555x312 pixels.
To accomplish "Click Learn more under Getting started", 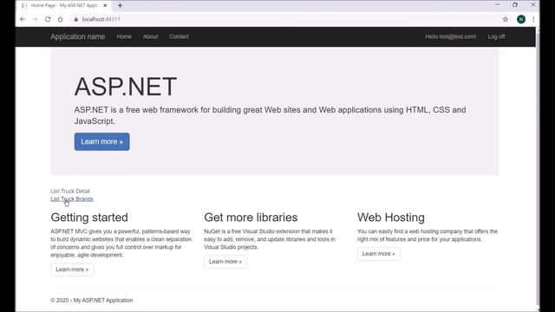I will (x=72, y=270).
